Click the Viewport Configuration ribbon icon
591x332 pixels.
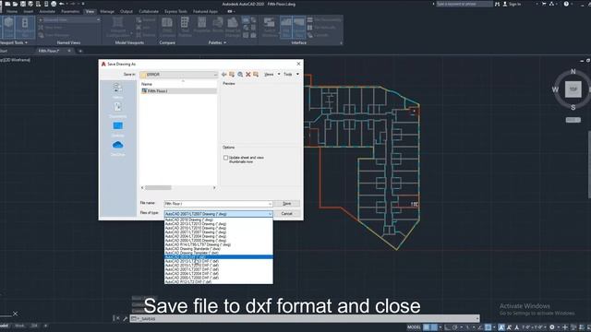(118, 27)
